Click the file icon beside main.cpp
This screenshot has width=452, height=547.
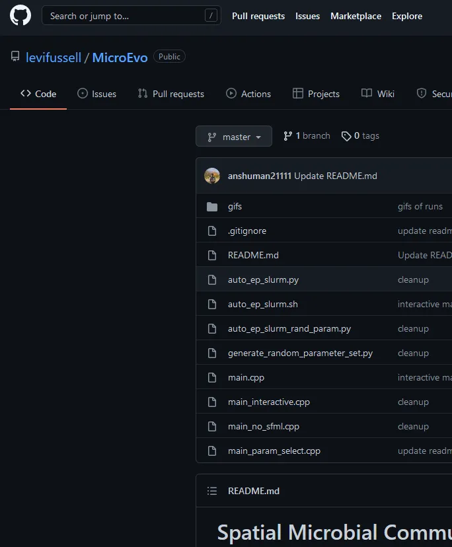212,378
